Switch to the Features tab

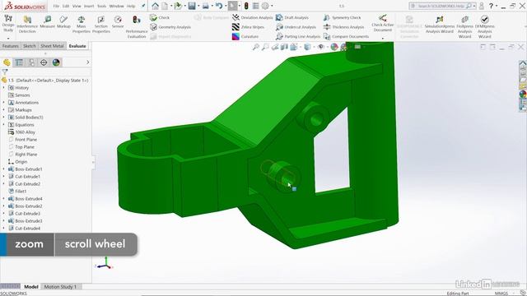(x=11, y=46)
